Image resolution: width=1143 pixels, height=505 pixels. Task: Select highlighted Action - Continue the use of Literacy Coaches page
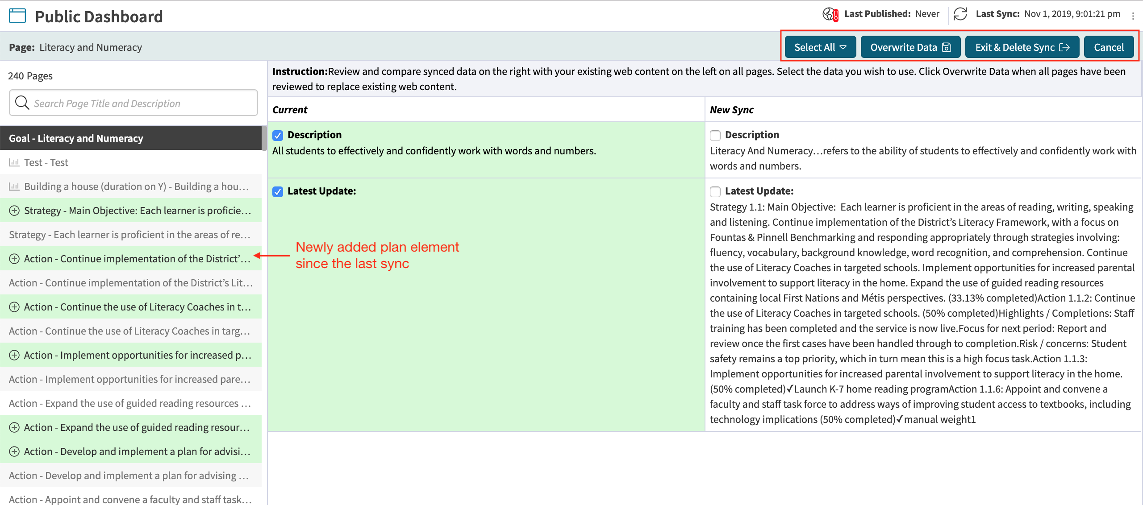(131, 307)
